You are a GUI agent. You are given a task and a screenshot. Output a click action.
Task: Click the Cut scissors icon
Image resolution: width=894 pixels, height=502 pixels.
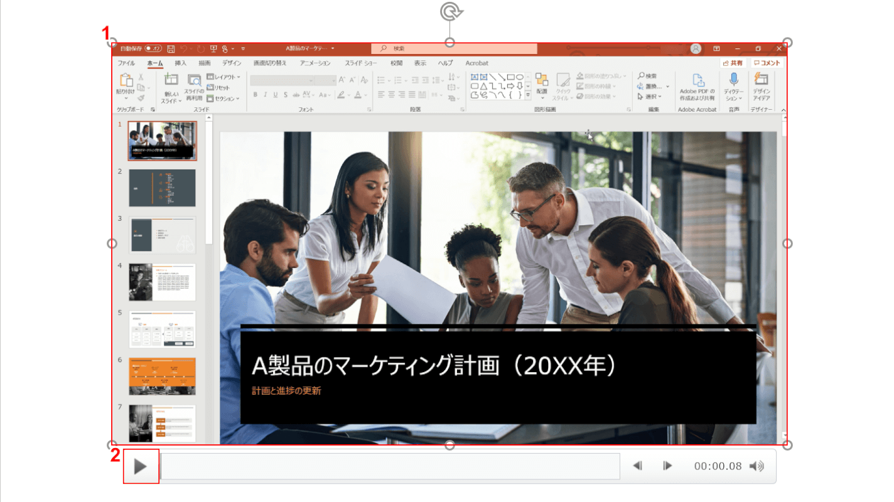(141, 77)
